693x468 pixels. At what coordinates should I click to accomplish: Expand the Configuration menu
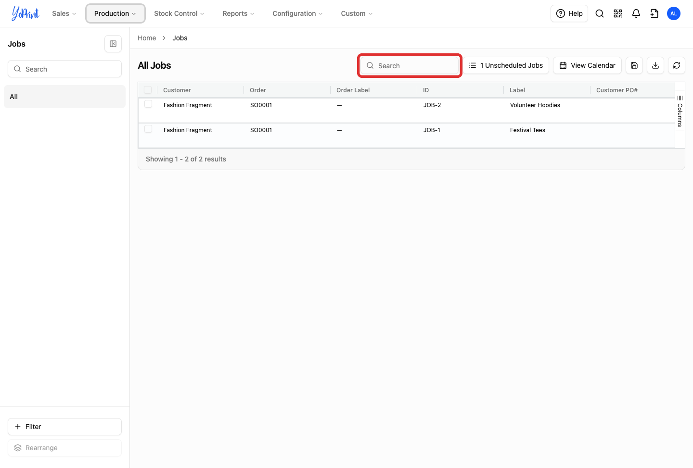pyautogui.click(x=297, y=13)
